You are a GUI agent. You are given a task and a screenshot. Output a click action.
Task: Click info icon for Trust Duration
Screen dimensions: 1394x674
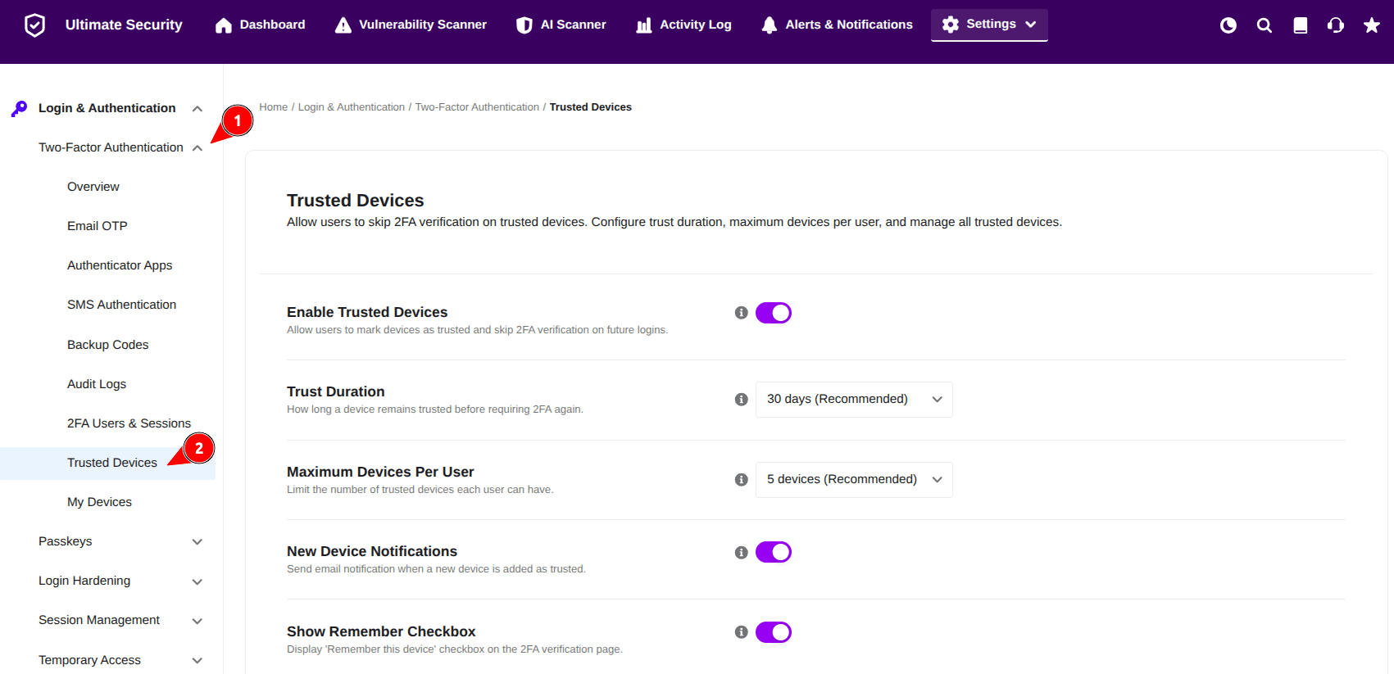(742, 400)
